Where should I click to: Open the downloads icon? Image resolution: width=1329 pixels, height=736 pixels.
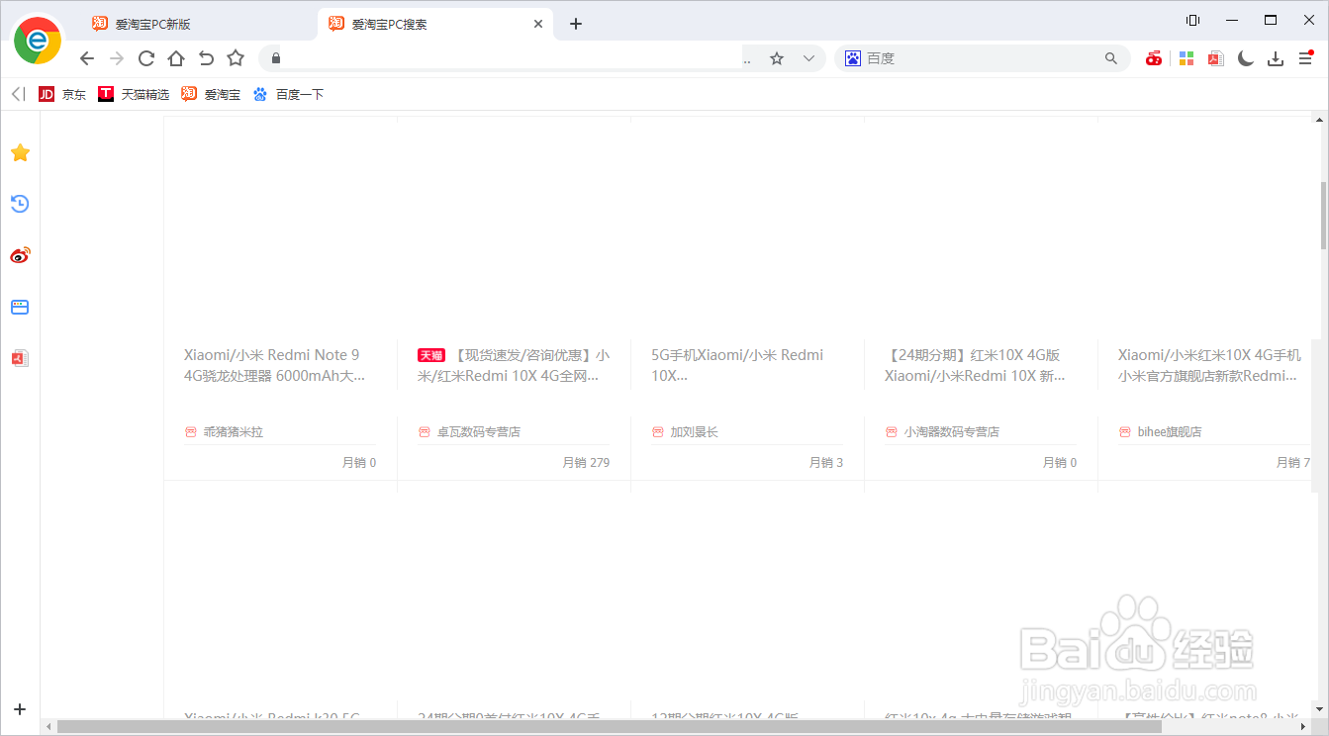click(1276, 58)
